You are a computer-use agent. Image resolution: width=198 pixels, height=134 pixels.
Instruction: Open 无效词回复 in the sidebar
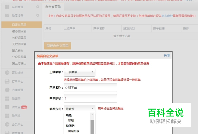(x=19, y=44)
